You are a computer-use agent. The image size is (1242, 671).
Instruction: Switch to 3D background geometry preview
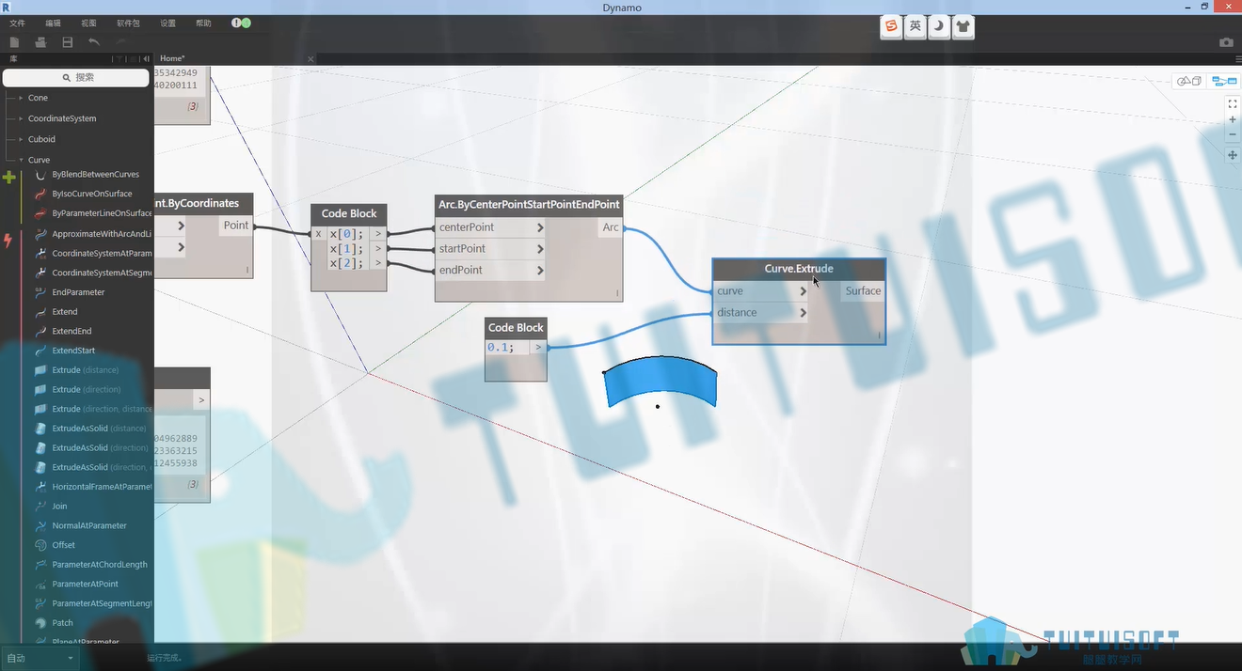[1189, 82]
